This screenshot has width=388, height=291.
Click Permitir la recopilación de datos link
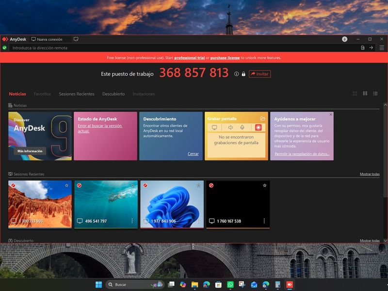pos(302,154)
